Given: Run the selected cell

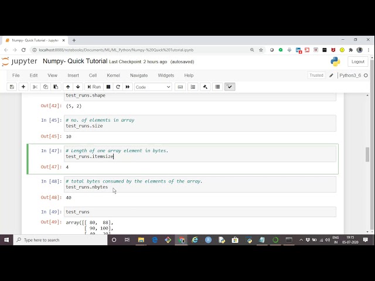Looking at the screenshot, I should tap(94, 87).
